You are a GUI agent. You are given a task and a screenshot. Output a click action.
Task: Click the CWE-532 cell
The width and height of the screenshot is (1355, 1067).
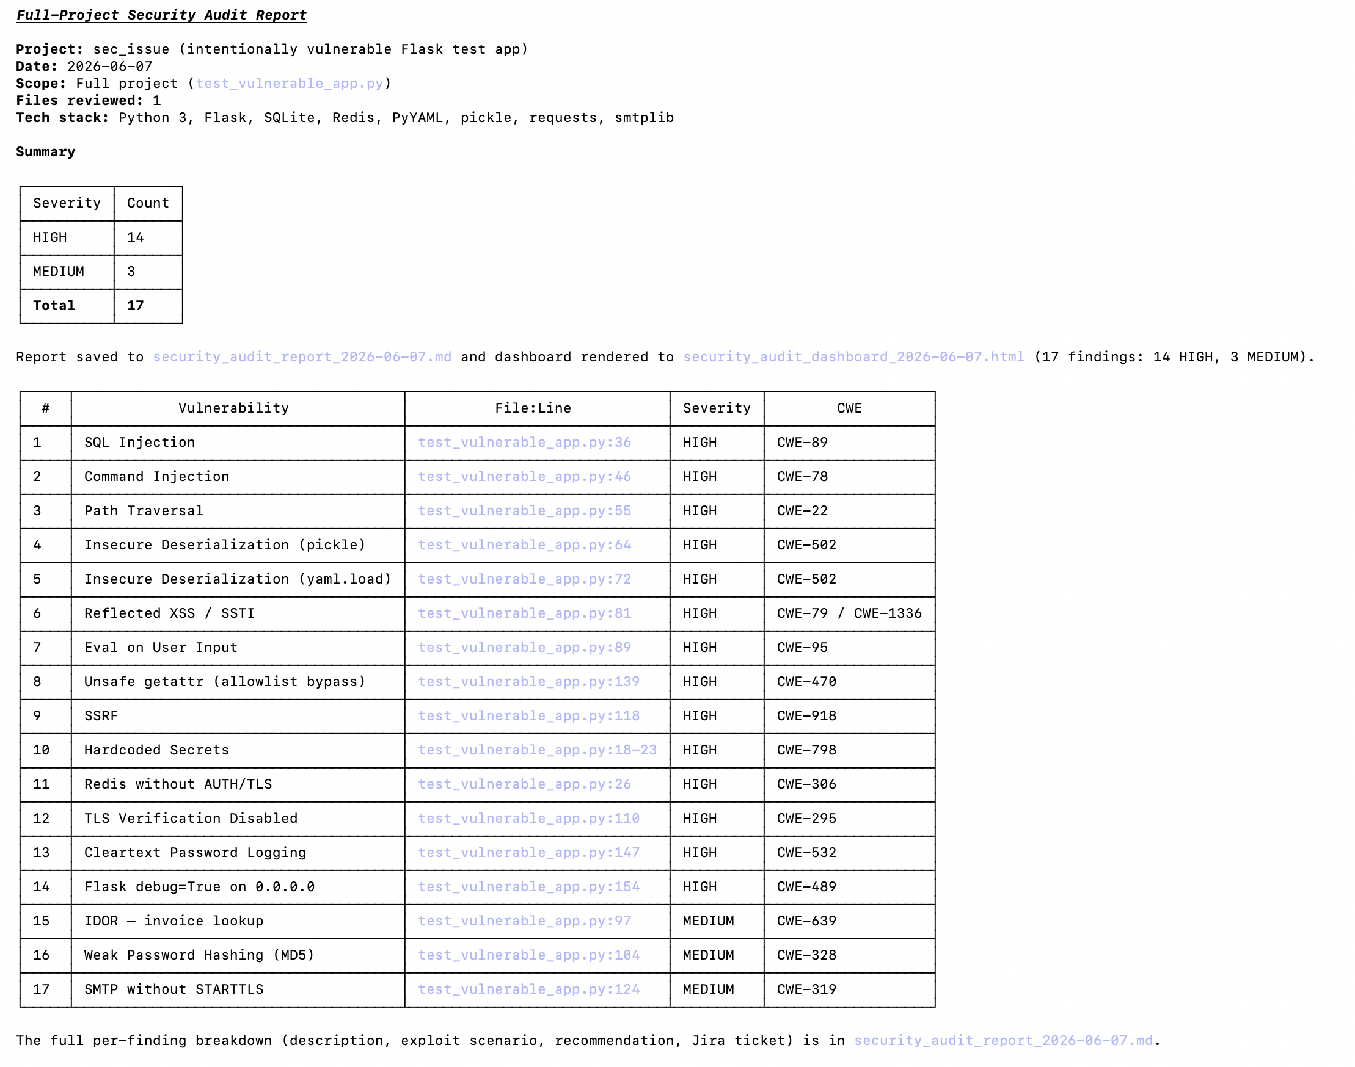[x=849, y=853]
